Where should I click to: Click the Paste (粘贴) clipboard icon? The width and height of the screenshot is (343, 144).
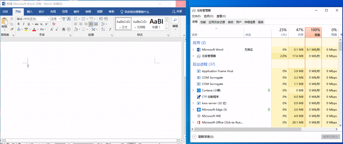(x=4, y=21)
